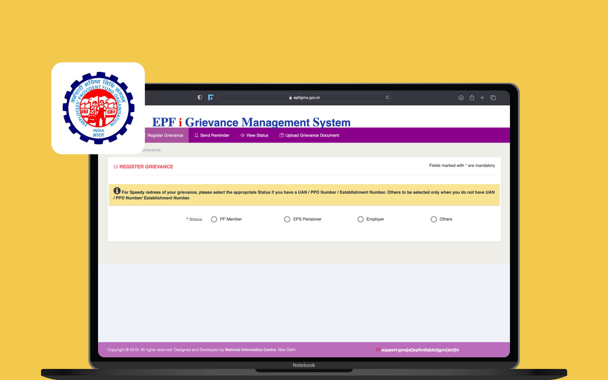The height and width of the screenshot is (380, 608).
Task: Select the PF Member radio button
Action: (x=214, y=219)
